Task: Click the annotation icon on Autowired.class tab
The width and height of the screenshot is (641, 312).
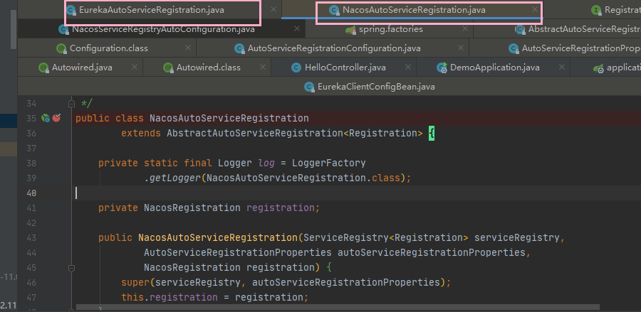Action: pyautogui.click(x=168, y=68)
